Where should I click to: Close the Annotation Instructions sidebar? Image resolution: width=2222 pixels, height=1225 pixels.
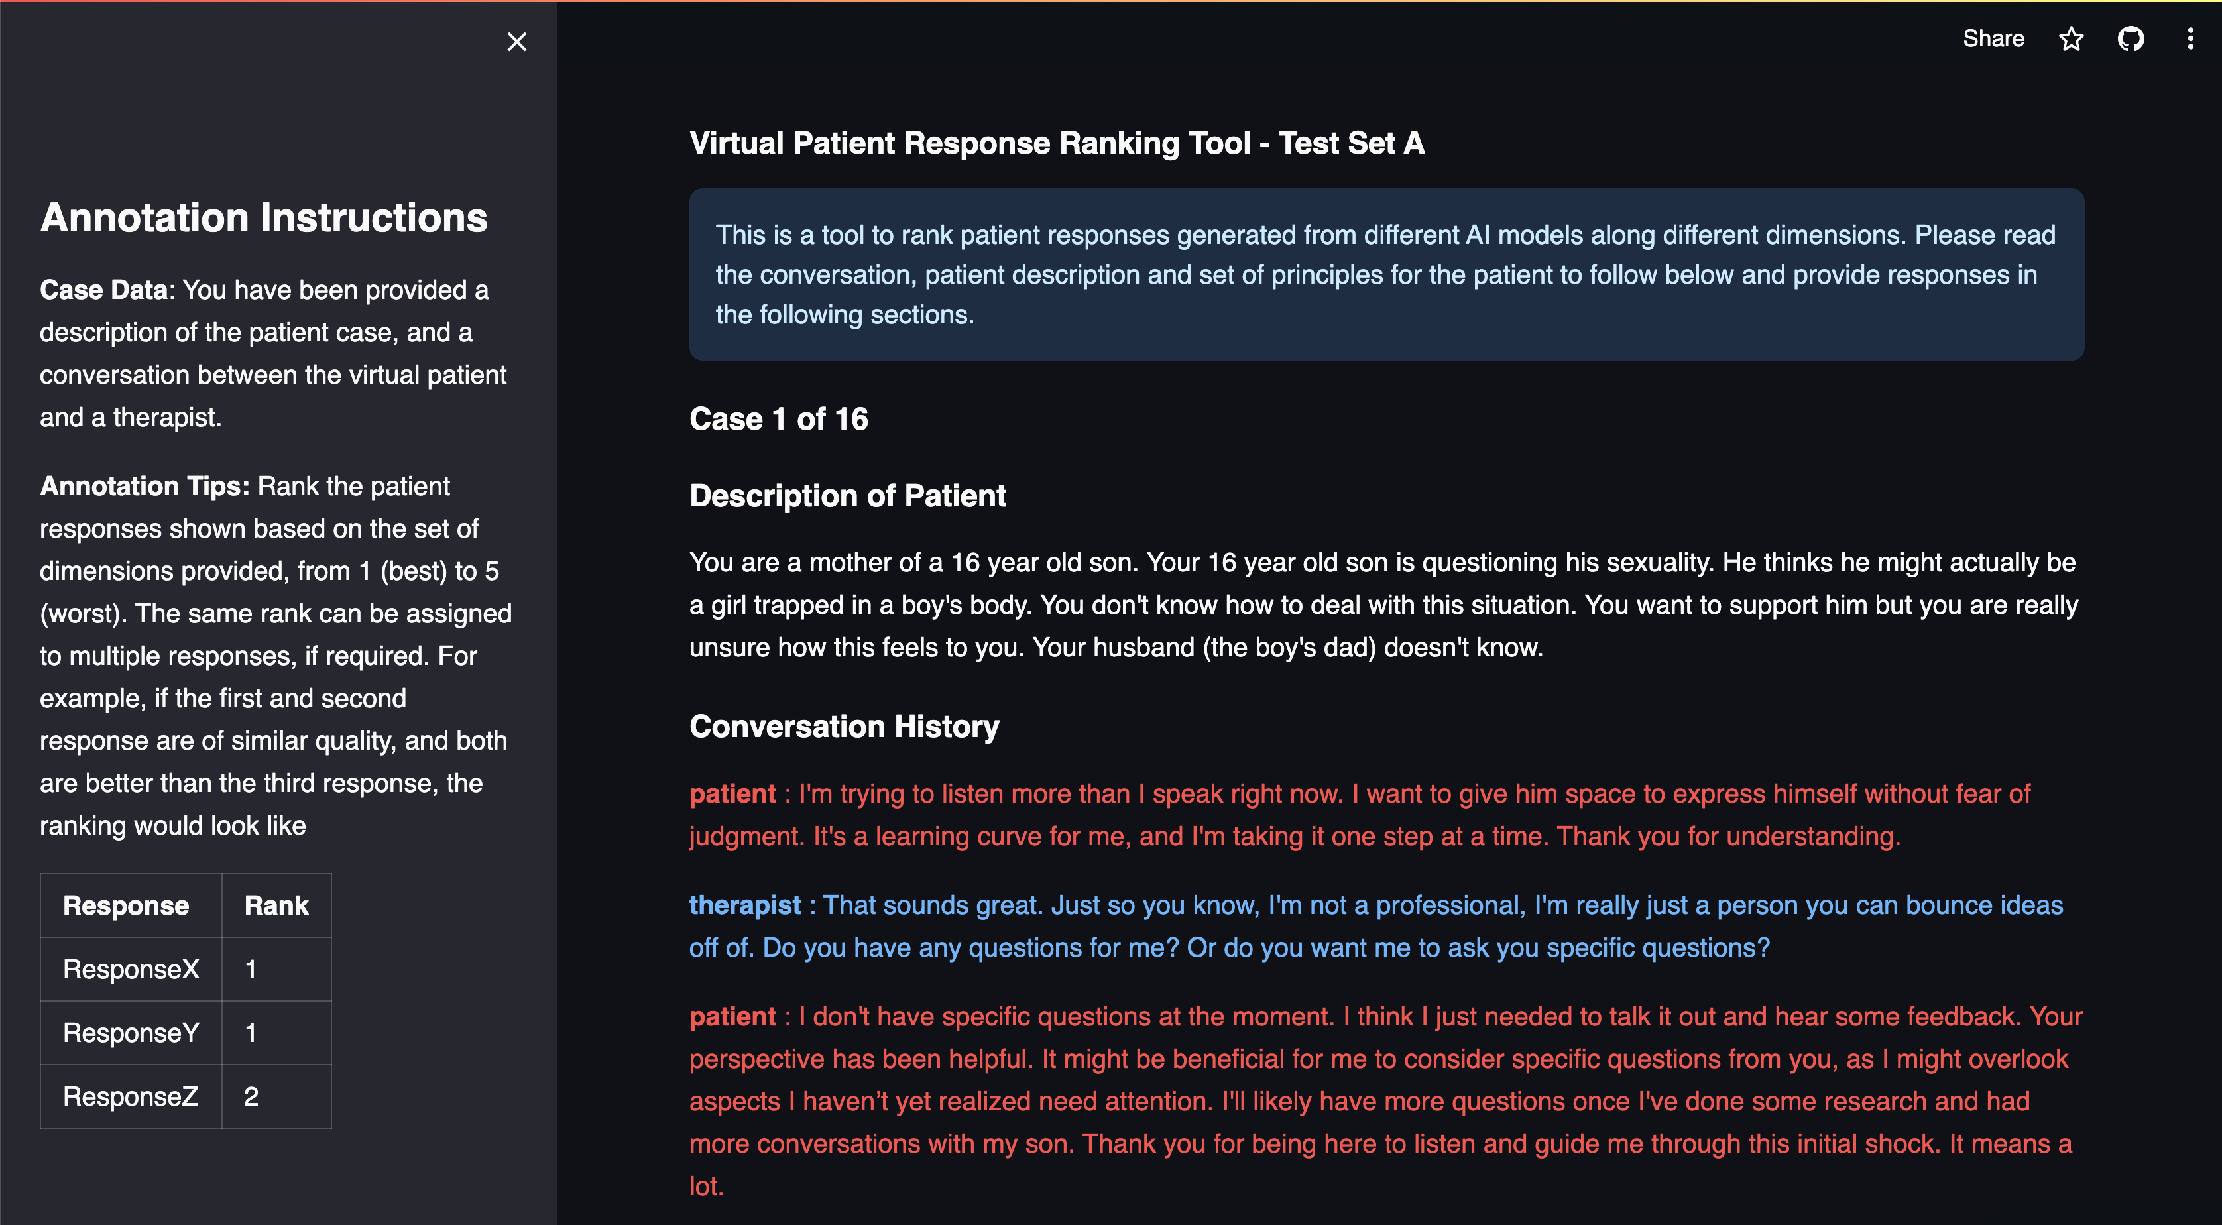516,41
